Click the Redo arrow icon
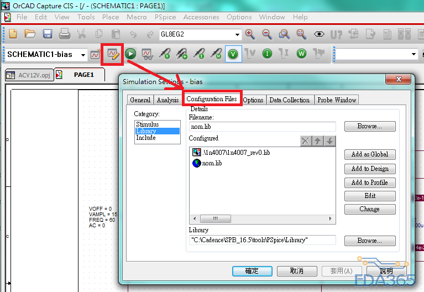The height and width of the screenshot is (292, 424). click(150, 34)
